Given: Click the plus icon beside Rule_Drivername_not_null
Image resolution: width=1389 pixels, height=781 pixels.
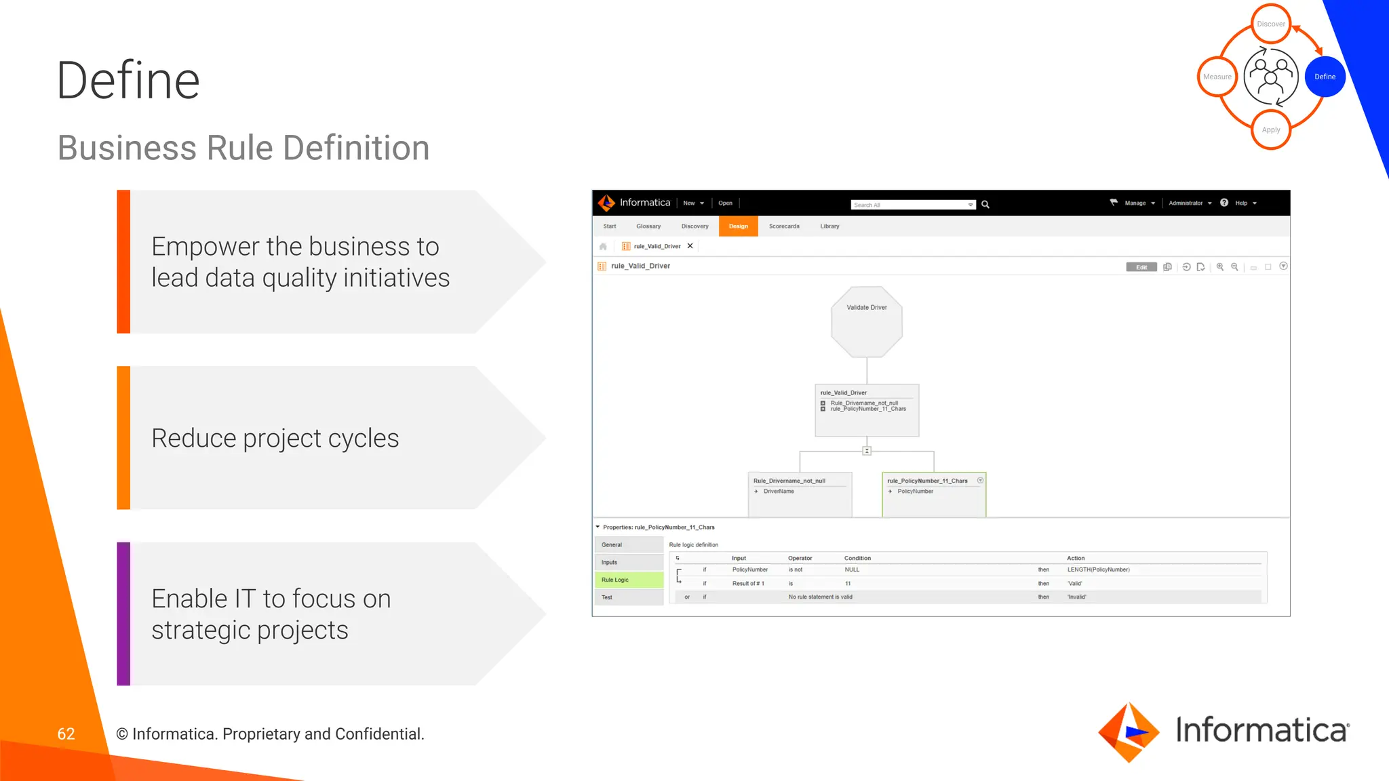Looking at the screenshot, I should tap(823, 403).
